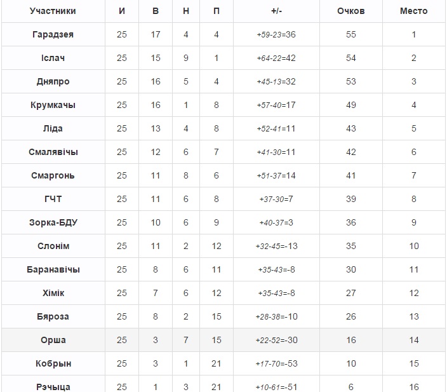
Task: Click the Участники column header
Action: tap(53, 11)
